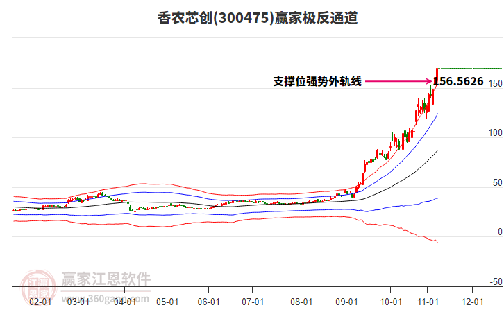Viewport: 504px width, 312px height.
Task: Click the 11-01 date axis label
Action: click(x=428, y=302)
